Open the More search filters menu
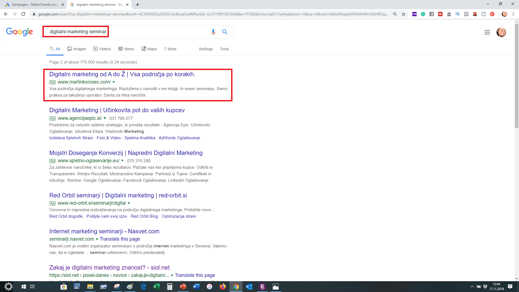 click(170, 49)
